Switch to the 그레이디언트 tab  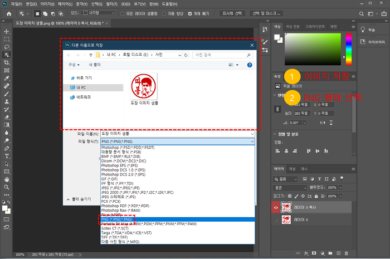point(315,27)
